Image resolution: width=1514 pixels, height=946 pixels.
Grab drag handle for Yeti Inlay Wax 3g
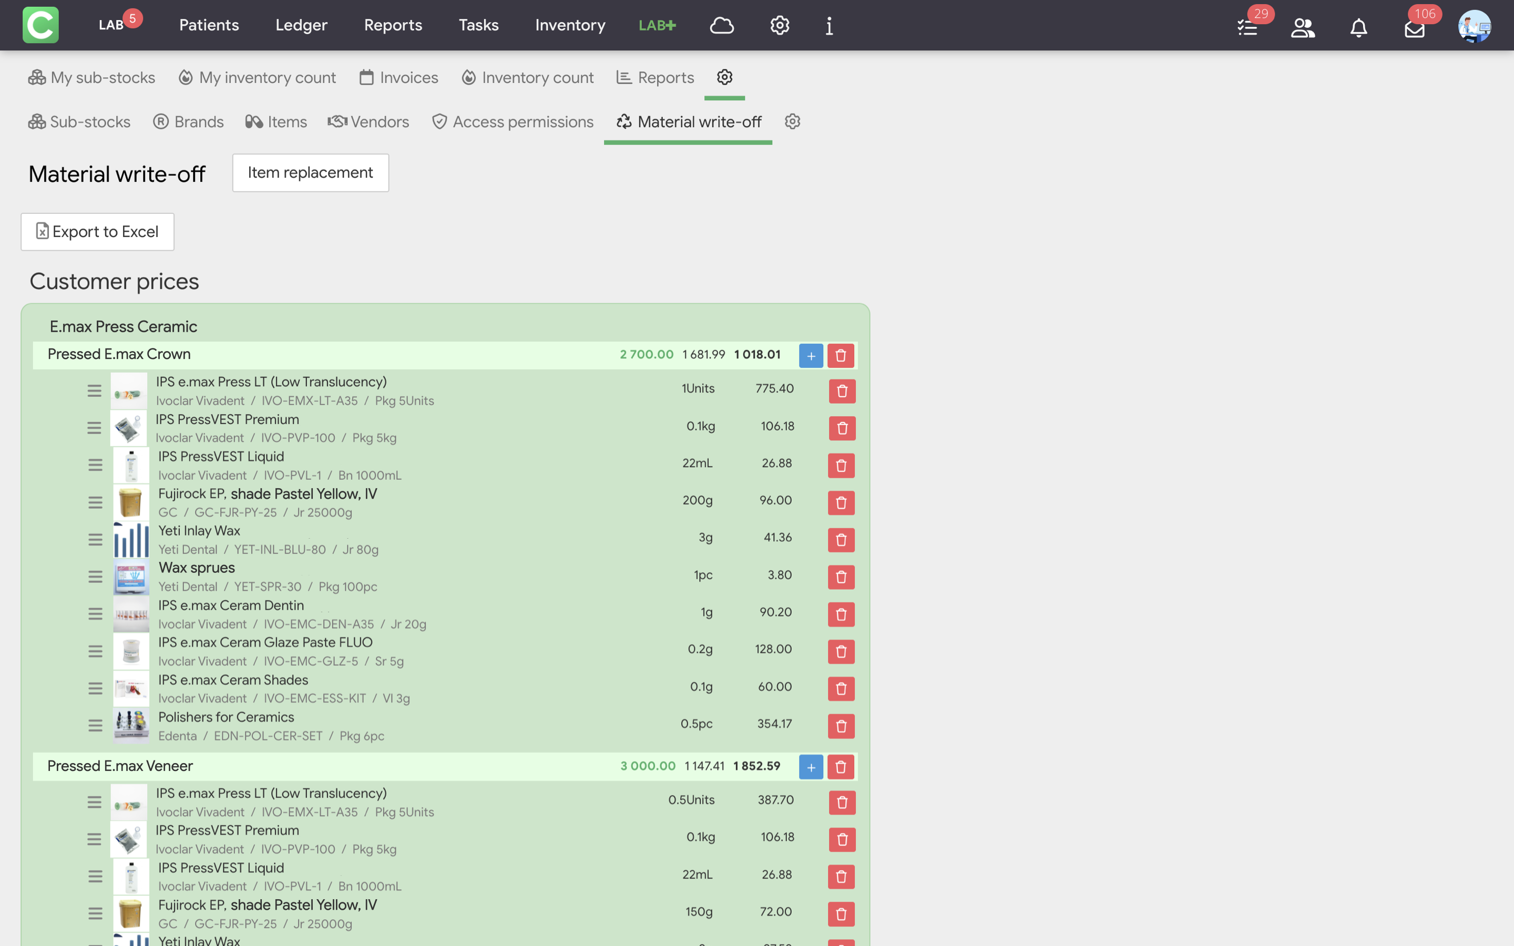tap(95, 540)
